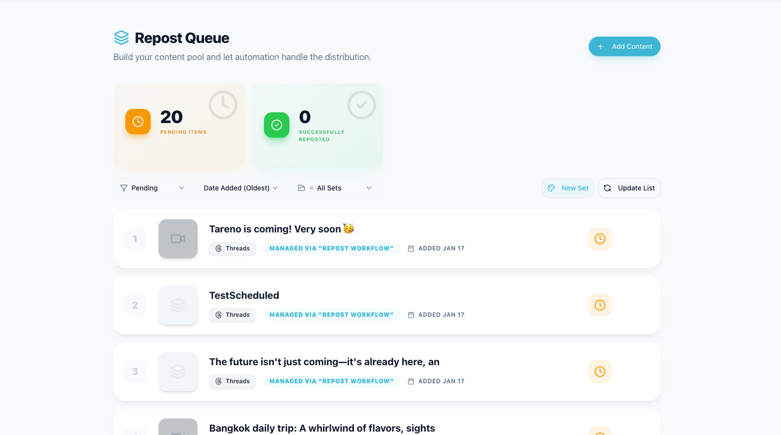This screenshot has width=781, height=435.
Task: Click the orange clock icon beside 20 pending
Action: point(138,122)
